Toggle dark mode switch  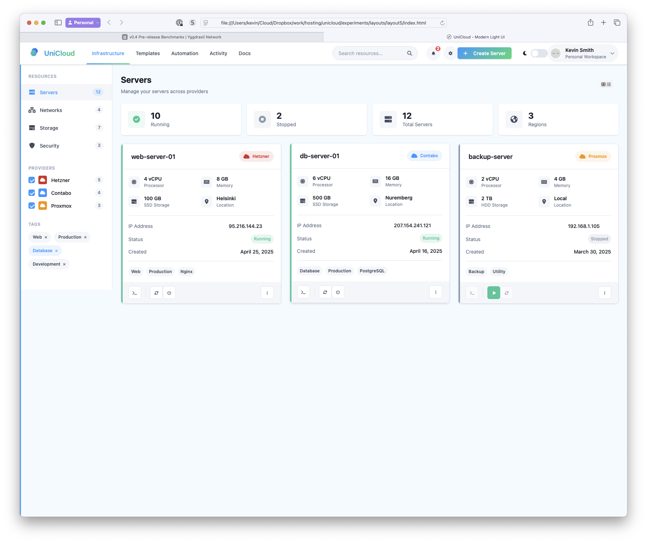coord(539,53)
